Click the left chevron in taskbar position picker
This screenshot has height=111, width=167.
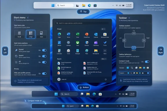(124, 40)
